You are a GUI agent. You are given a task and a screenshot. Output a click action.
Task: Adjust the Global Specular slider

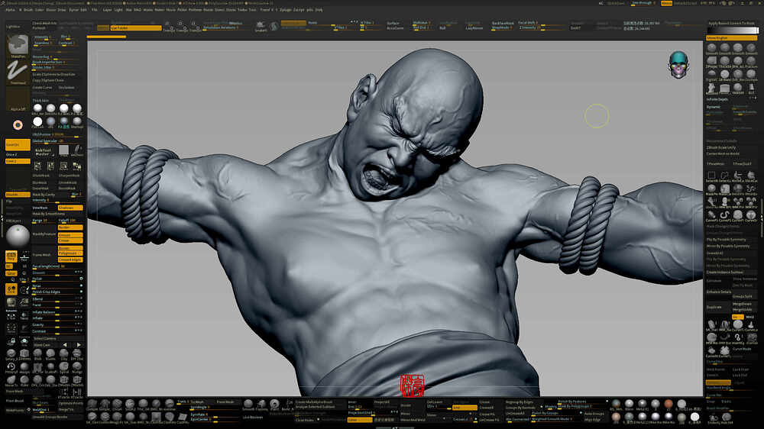pos(57,140)
